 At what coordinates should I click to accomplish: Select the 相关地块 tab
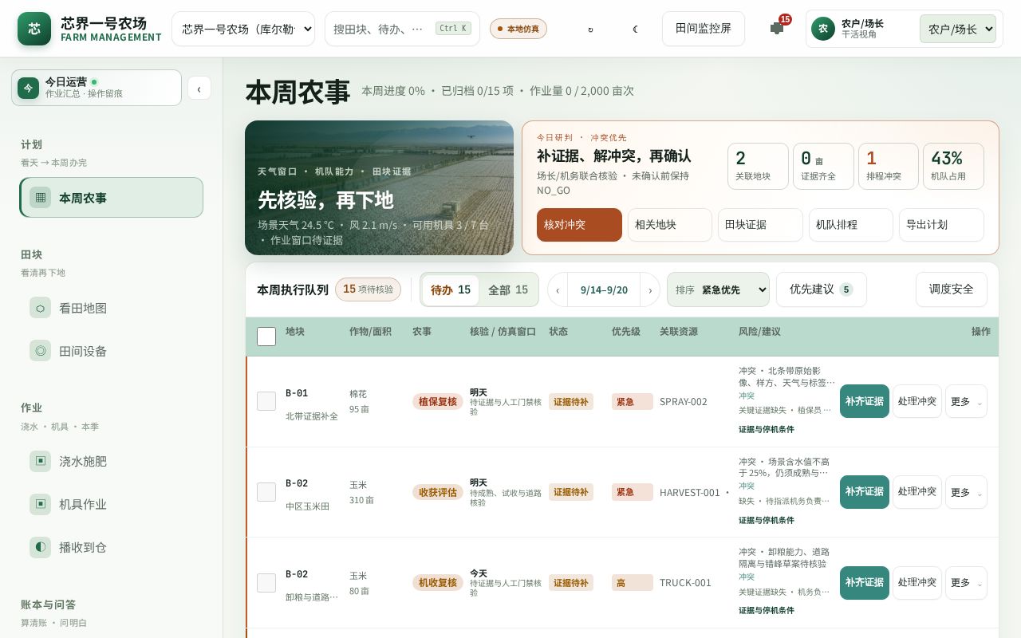tap(670, 225)
